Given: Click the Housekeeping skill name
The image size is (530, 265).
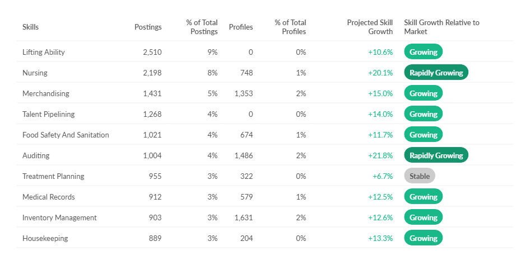Looking at the screenshot, I should click(45, 238).
